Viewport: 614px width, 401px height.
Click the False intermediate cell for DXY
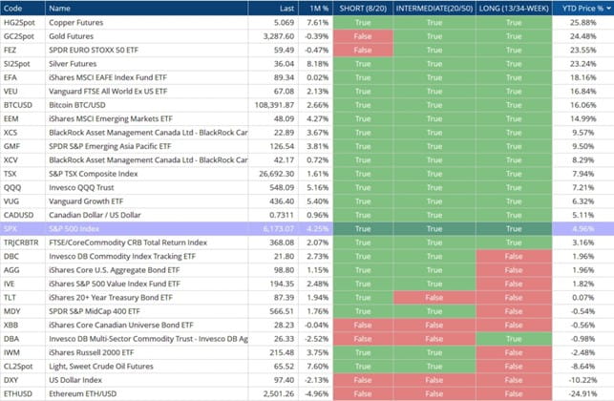tap(434, 380)
